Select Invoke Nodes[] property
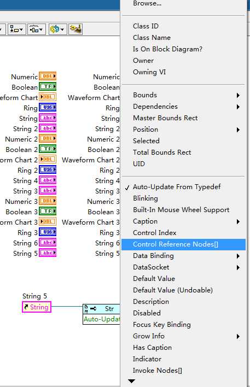This screenshot has width=250, height=387. point(183,371)
